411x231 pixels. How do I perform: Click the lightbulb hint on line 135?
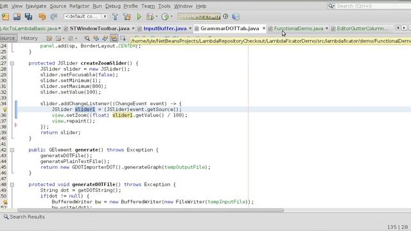[4, 110]
